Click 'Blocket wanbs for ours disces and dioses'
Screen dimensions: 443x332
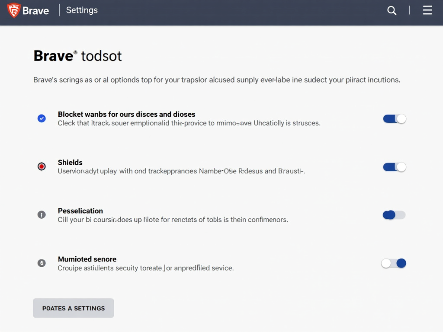click(127, 114)
